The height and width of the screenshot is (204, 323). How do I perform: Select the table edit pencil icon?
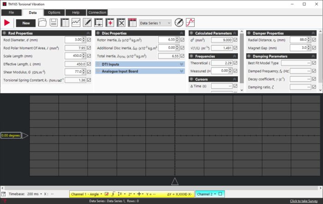click(x=87, y=23)
